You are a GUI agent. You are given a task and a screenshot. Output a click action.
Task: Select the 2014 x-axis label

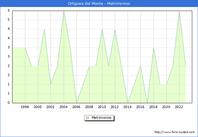tap(128, 107)
